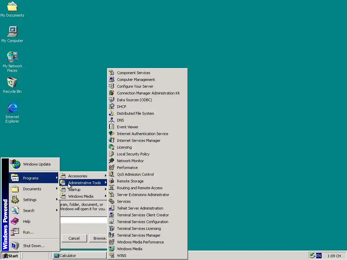Click the Component Services icon
The width and height of the screenshot is (347, 260).
click(x=111, y=73)
